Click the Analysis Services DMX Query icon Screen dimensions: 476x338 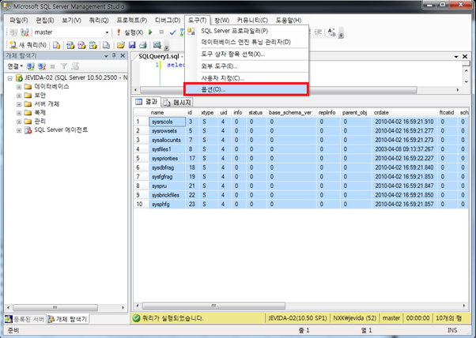pyautogui.click(x=81, y=45)
